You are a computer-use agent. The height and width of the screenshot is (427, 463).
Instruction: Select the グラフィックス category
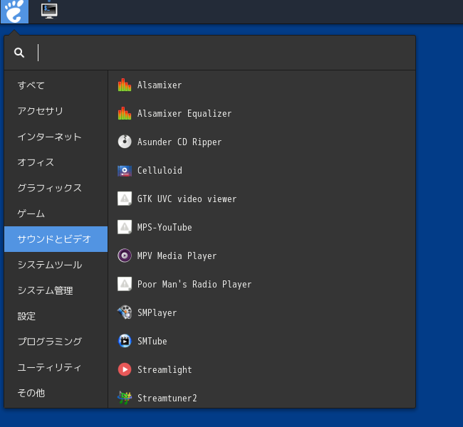click(x=56, y=188)
